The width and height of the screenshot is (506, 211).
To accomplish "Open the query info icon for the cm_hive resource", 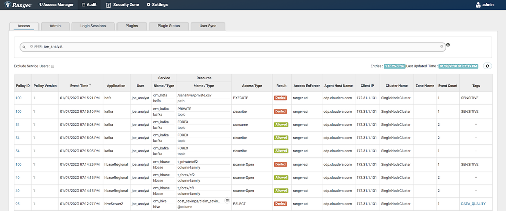I will coord(227,200).
